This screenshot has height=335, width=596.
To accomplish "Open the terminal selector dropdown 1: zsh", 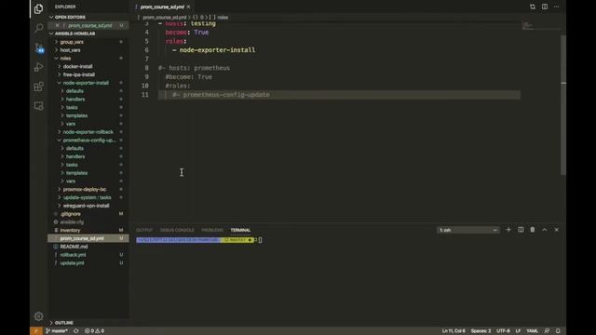I will (x=467, y=230).
